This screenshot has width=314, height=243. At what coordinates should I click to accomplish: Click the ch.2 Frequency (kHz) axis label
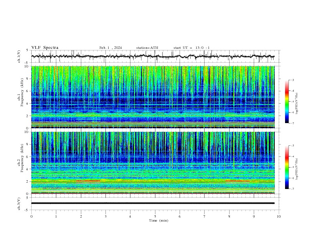click(21, 158)
